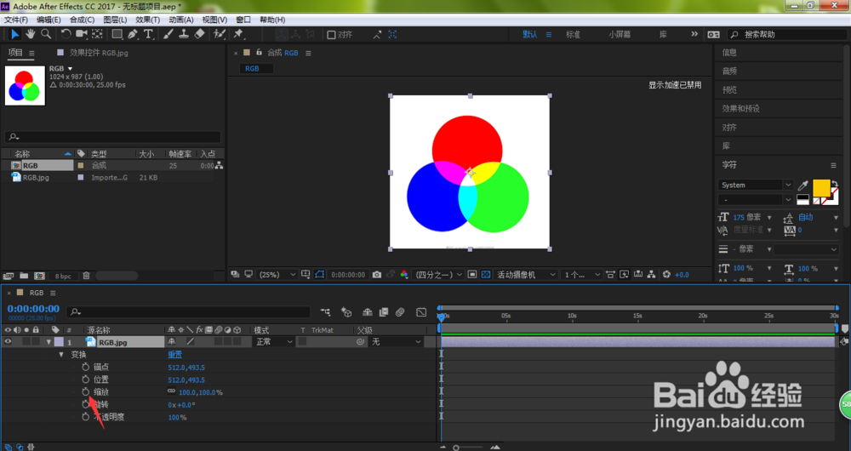Select the Rotation tool

[66, 34]
